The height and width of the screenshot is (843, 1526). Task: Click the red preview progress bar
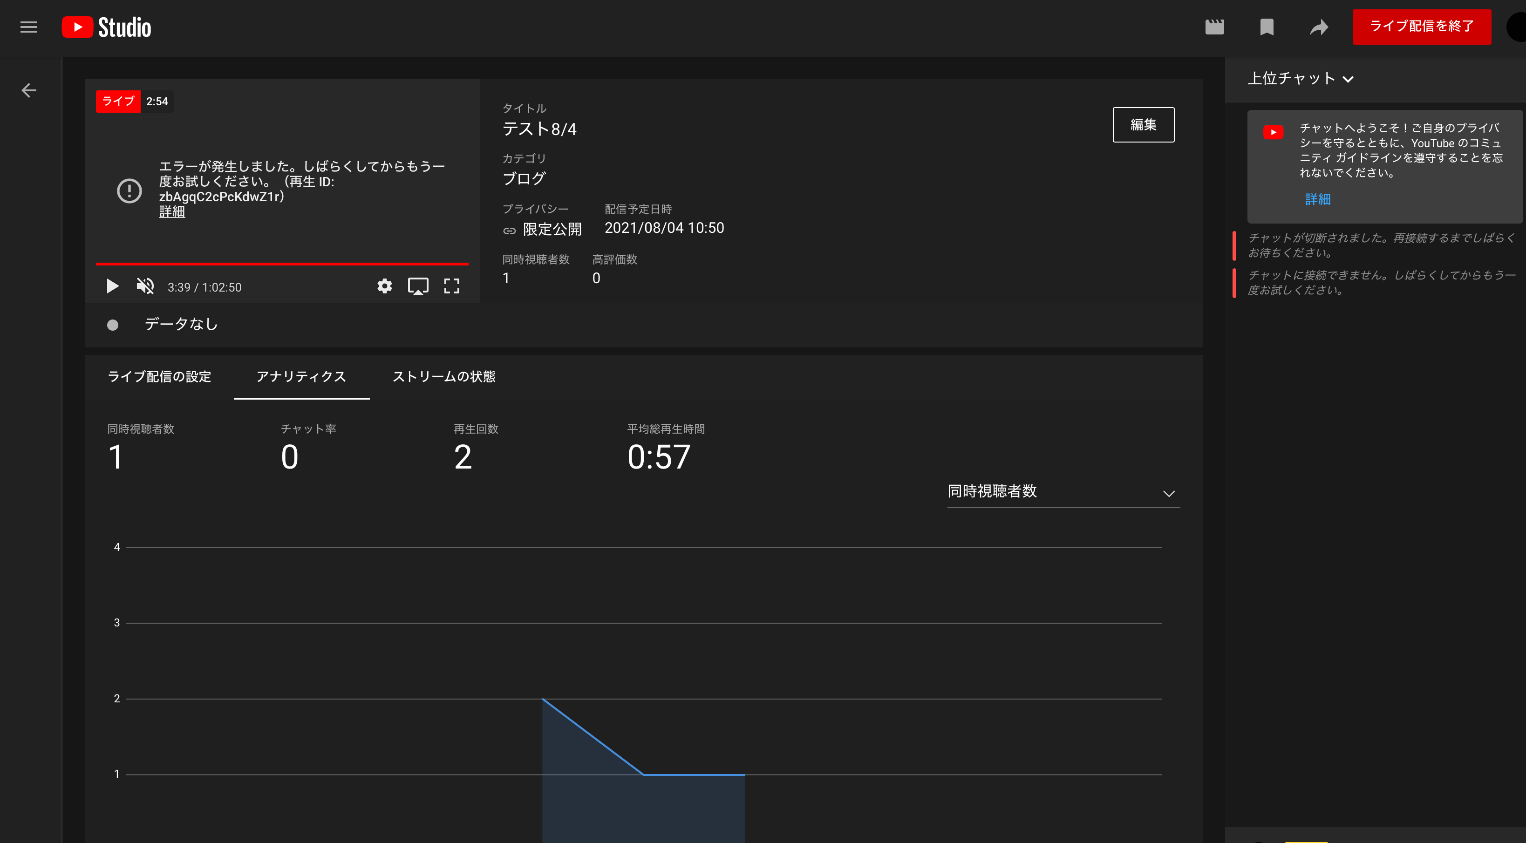(x=282, y=264)
